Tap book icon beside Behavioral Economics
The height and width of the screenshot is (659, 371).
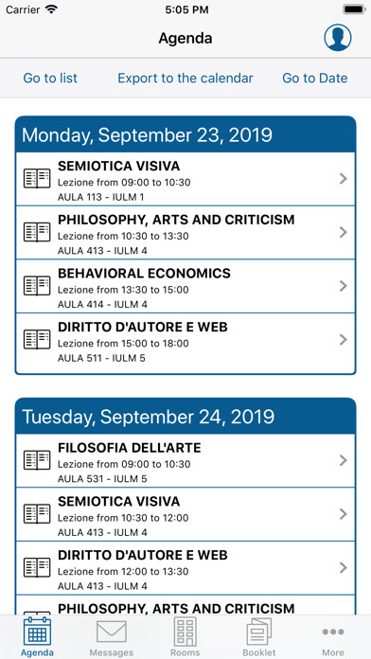37,286
